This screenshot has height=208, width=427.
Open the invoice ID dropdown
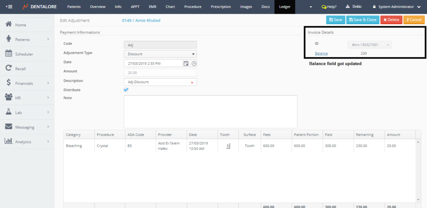[x=369, y=45]
